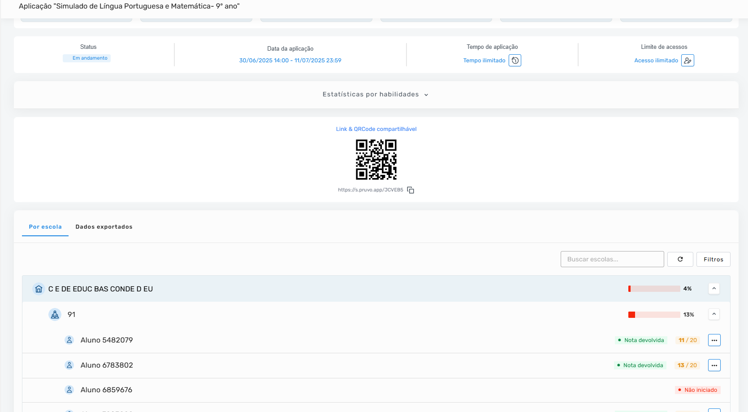Click the QR code image
748x412 pixels.
pos(376,160)
